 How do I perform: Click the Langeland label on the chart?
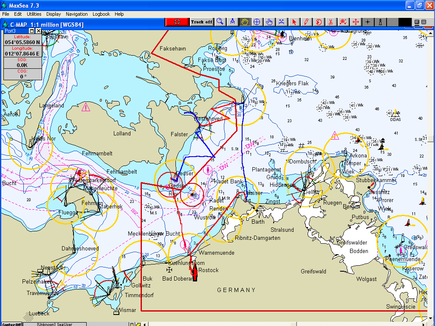[x=51, y=105]
